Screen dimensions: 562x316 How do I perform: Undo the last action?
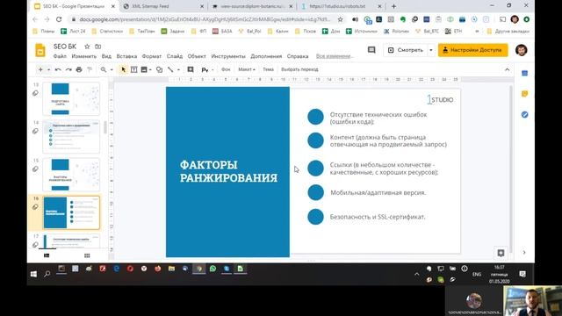58,69
